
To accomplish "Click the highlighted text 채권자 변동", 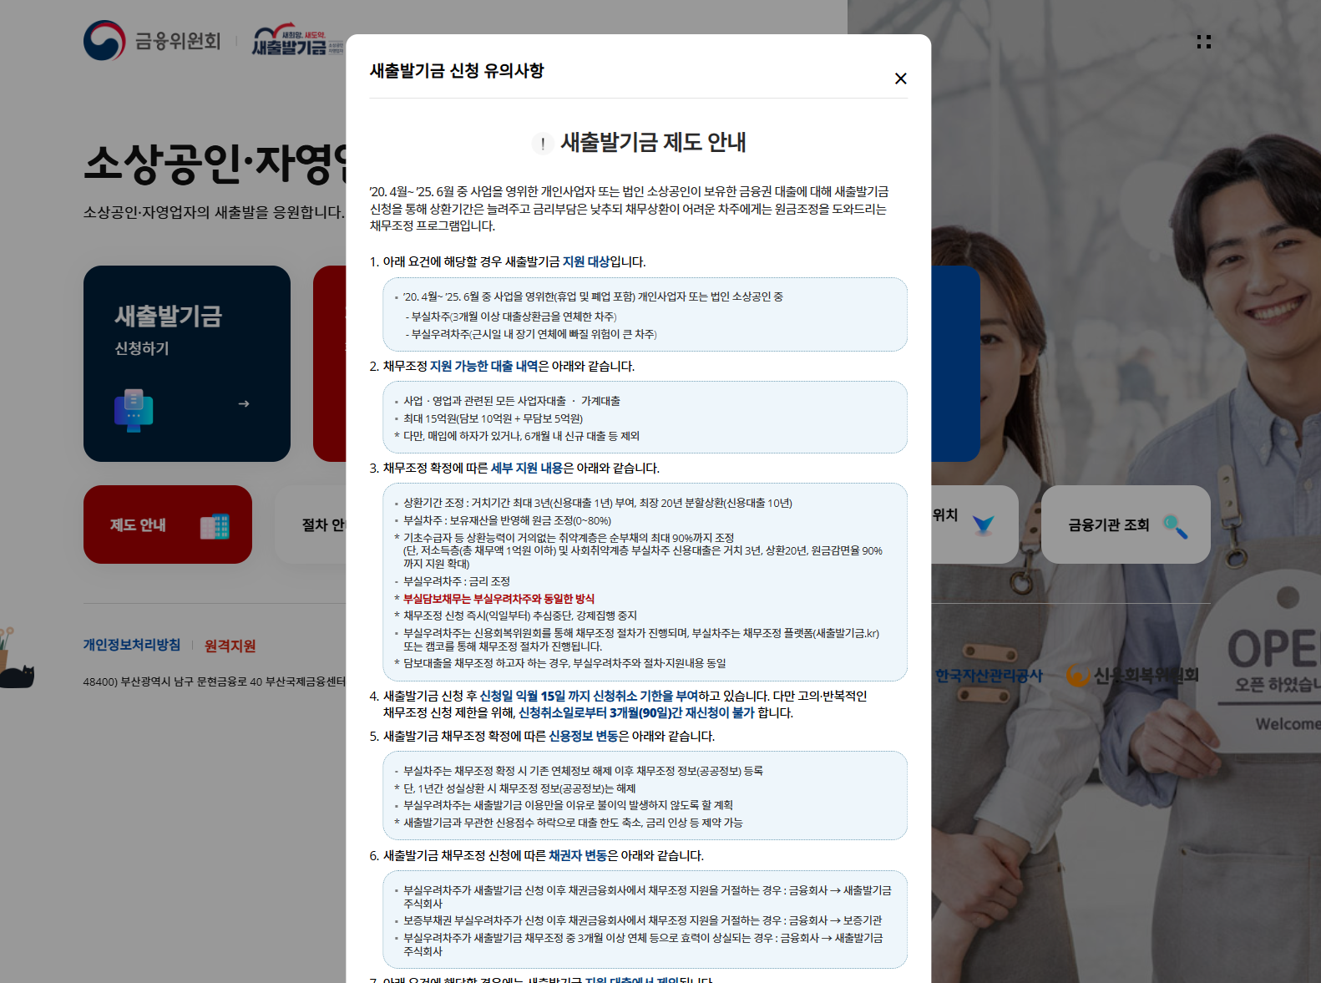I will (x=578, y=855).
